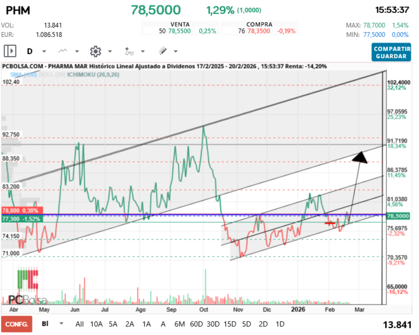Select the 5A time range

click(113, 324)
